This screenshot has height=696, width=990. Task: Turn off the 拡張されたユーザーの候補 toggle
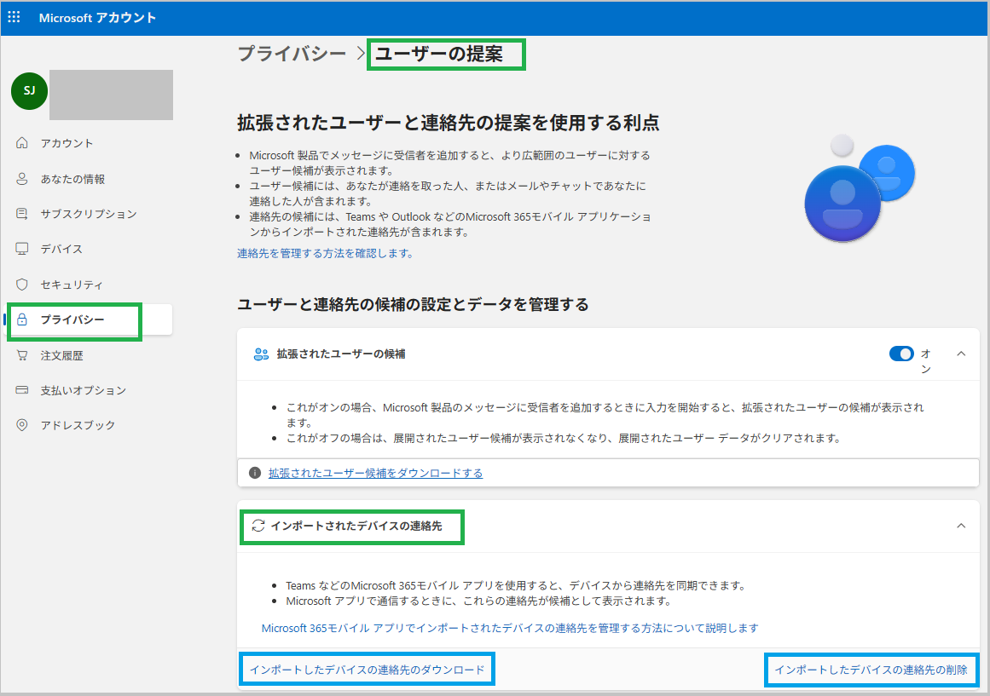coord(901,354)
